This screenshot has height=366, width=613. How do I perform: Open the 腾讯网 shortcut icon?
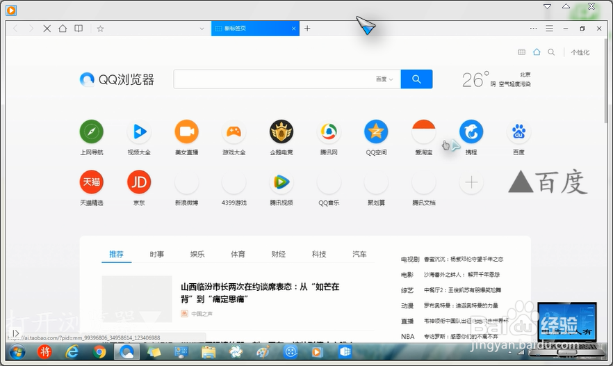point(329,132)
